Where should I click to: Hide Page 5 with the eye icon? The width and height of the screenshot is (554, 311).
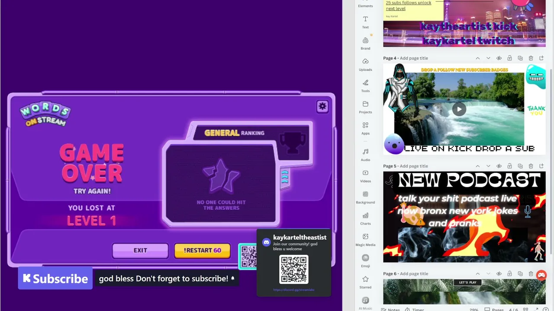tap(499, 166)
